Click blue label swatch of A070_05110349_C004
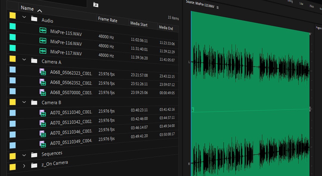322x176 pixels. (x=13, y=145)
